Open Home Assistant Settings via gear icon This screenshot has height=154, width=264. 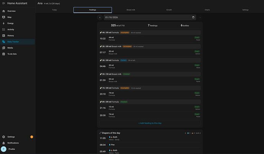tap(3, 137)
